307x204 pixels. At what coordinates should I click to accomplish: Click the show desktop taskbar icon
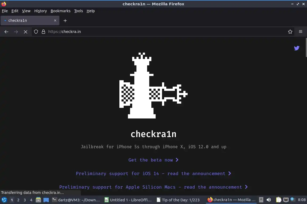pos(46,200)
